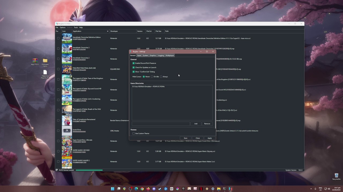Select Super Smash Bros. Ultimate cover icon

tap(67, 141)
